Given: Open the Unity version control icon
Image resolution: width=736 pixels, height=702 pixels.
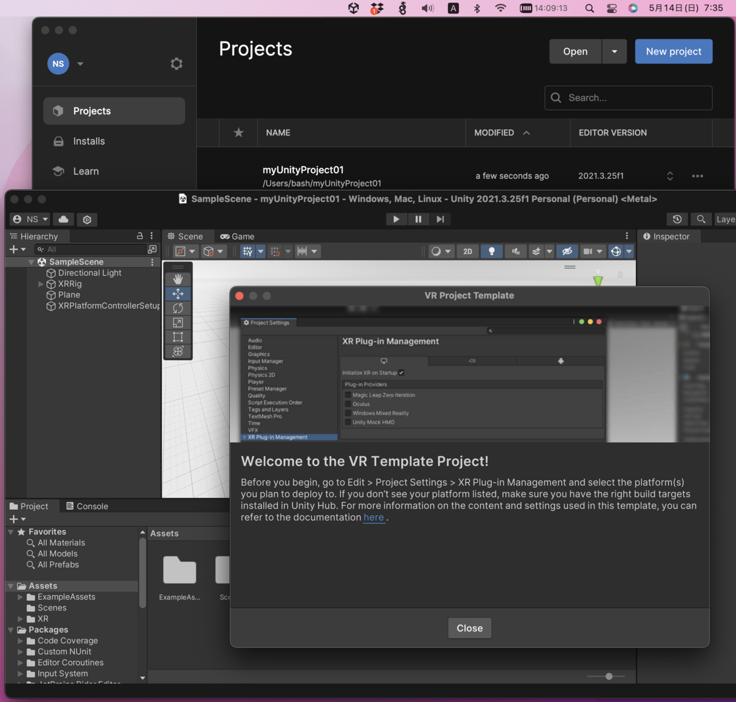Looking at the screenshot, I should [x=87, y=219].
